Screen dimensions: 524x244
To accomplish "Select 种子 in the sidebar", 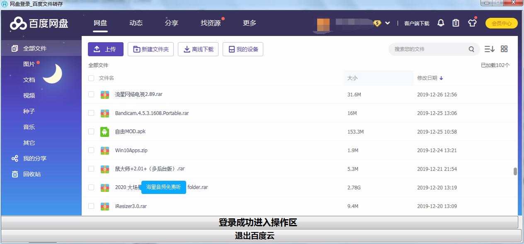I will pyautogui.click(x=29, y=111).
